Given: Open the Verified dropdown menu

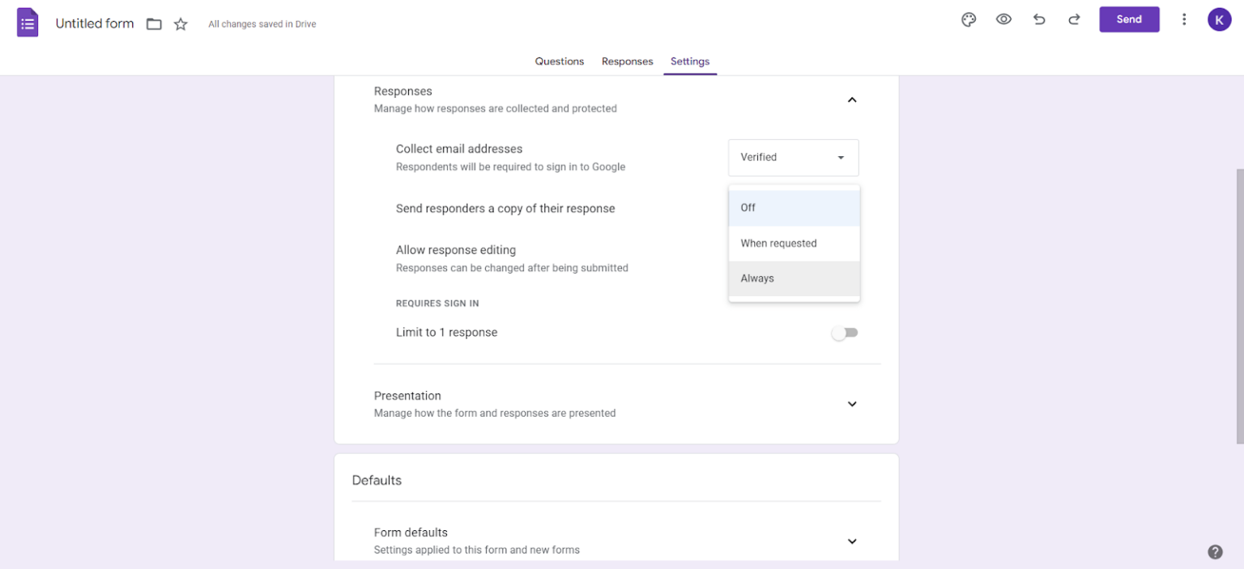Looking at the screenshot, I should (x=793, y=157).
